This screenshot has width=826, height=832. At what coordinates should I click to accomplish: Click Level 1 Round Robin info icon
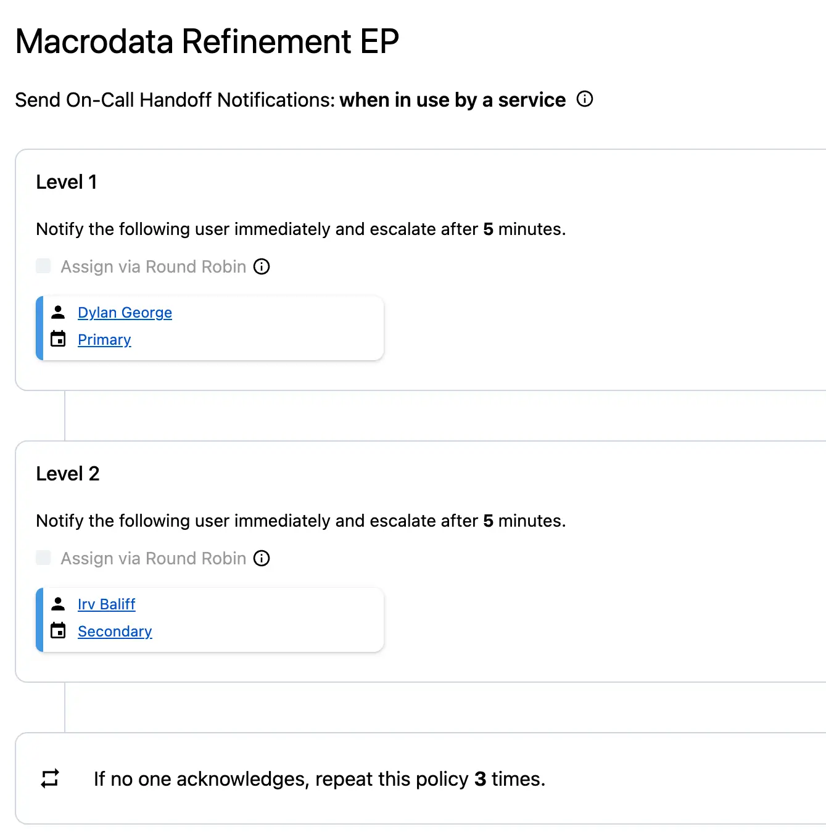262,266
